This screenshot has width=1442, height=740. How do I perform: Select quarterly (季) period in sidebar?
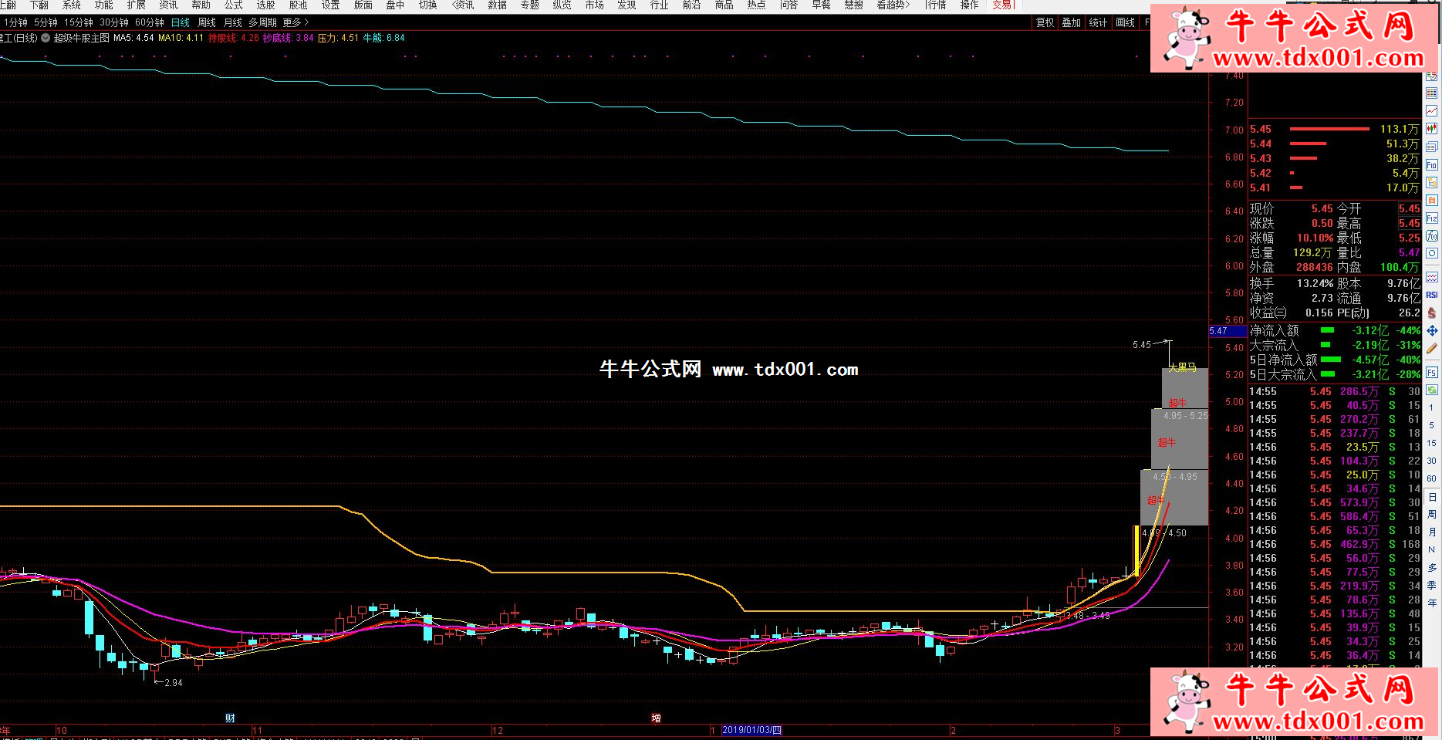coord(1431,585)
